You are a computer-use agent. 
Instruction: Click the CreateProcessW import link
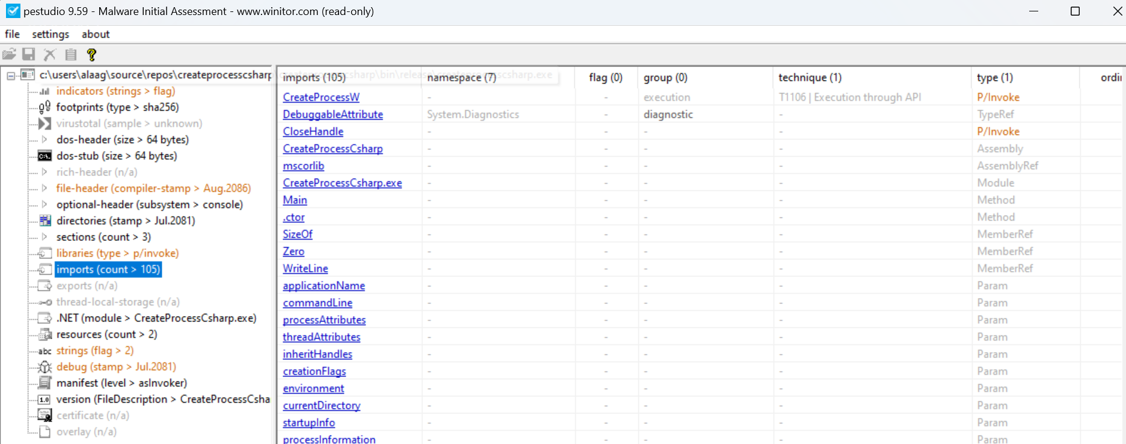click(321, 97)
